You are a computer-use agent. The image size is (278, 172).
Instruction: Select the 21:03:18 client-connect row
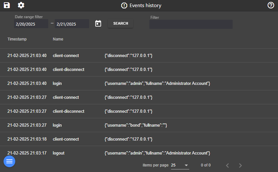click(x=139, y=139)
